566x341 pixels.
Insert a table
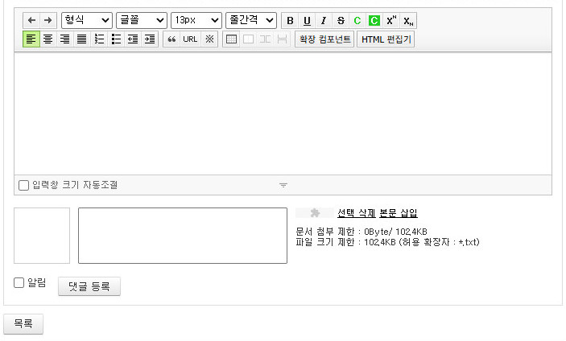pos(231,39)
